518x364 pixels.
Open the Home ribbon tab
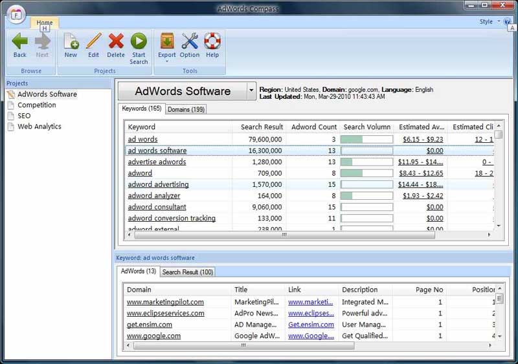pyautogui.click(x=45, y=23)
